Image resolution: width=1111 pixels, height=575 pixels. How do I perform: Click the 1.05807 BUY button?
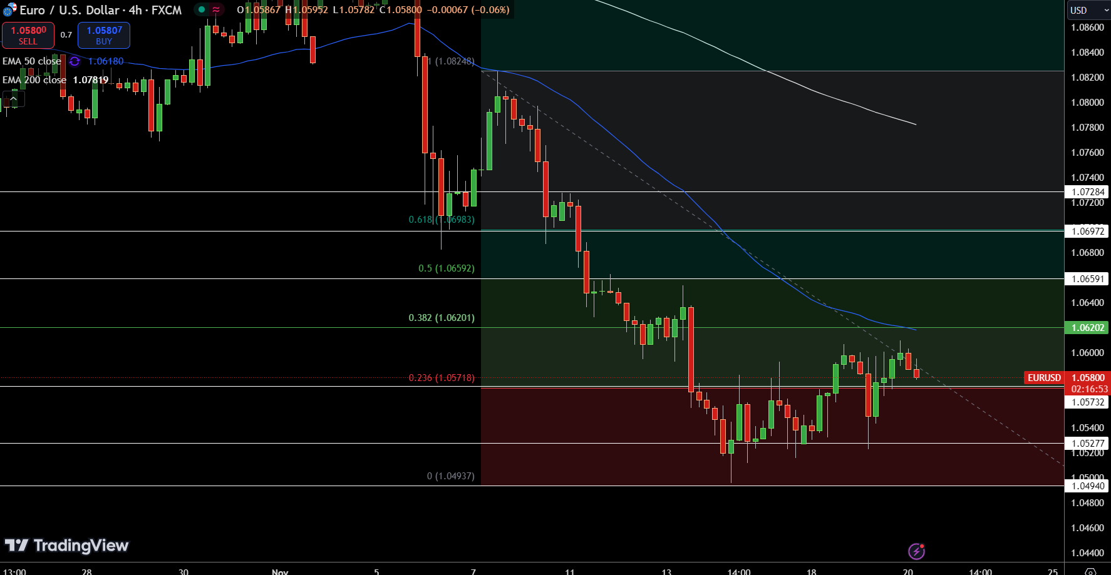point(104,35)
